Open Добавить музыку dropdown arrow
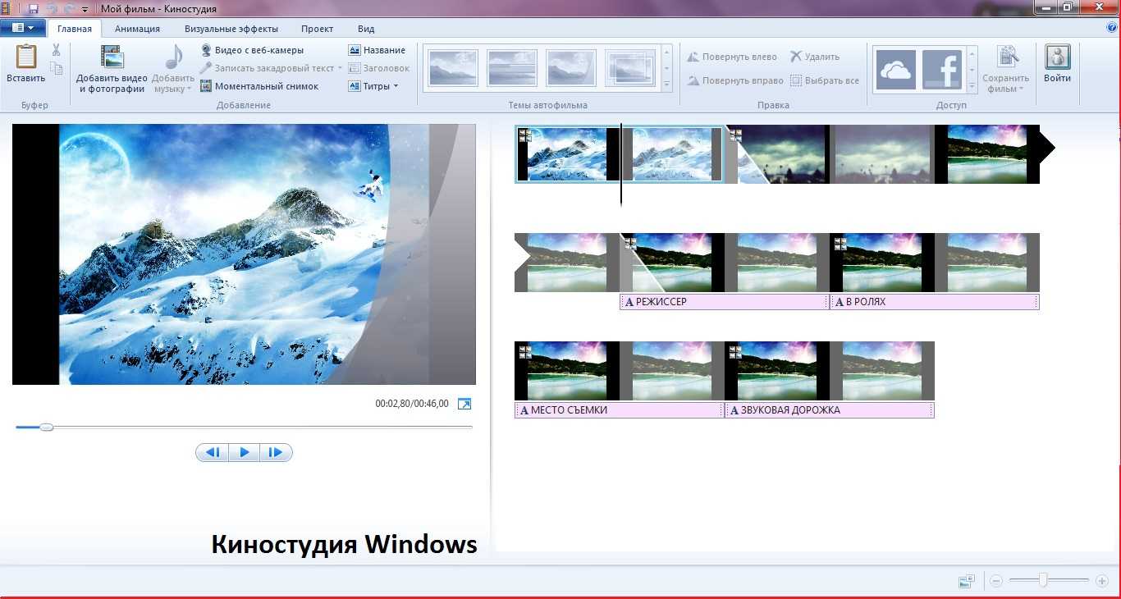 click(188, 89)
